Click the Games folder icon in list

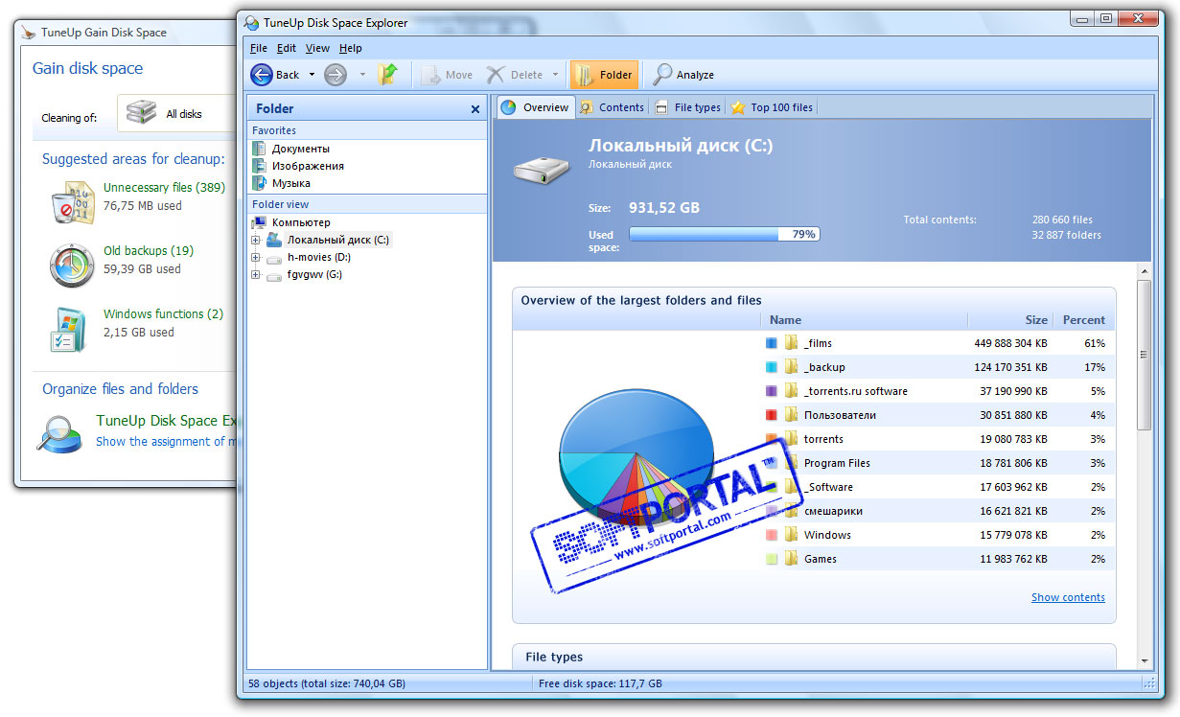791,558
